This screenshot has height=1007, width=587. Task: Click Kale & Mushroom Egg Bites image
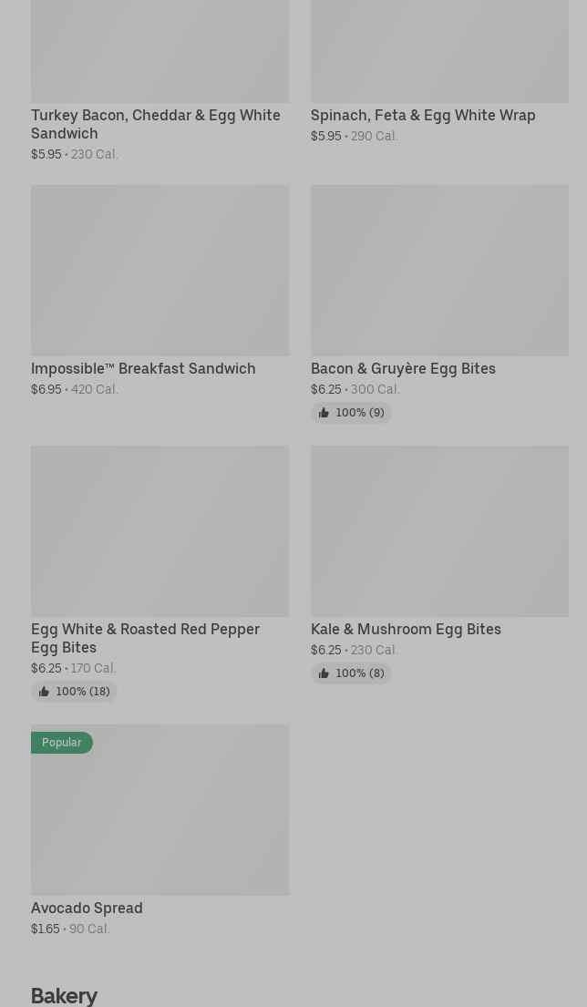coord(439,531)
